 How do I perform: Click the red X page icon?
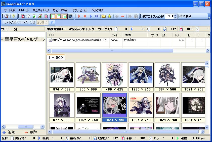click(x=46, y=16)
